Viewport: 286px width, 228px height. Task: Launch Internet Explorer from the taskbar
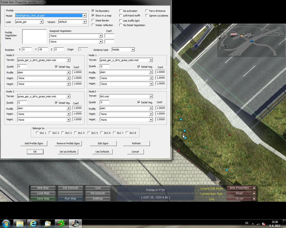click(x=34, y=223)
